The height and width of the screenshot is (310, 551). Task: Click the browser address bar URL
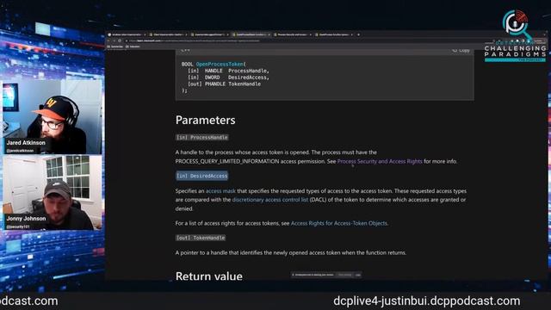point(195,40)
